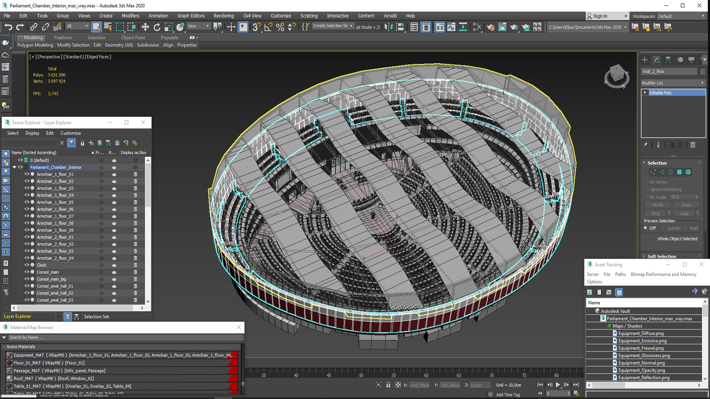
Task: Choose Select and Rotate tool
Action: click(x=157, y=27)
